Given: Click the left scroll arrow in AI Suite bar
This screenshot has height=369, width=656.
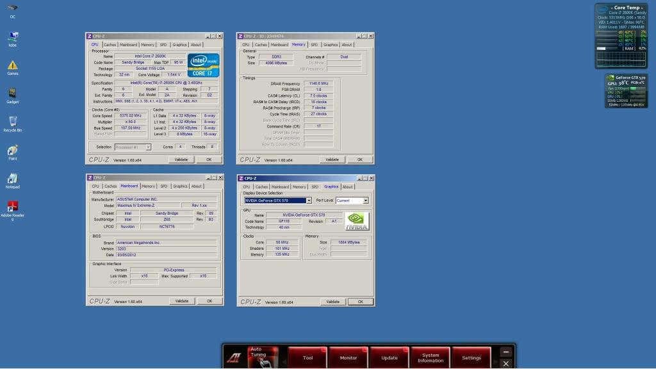Looking at the screenshot, I should [284, 360].
